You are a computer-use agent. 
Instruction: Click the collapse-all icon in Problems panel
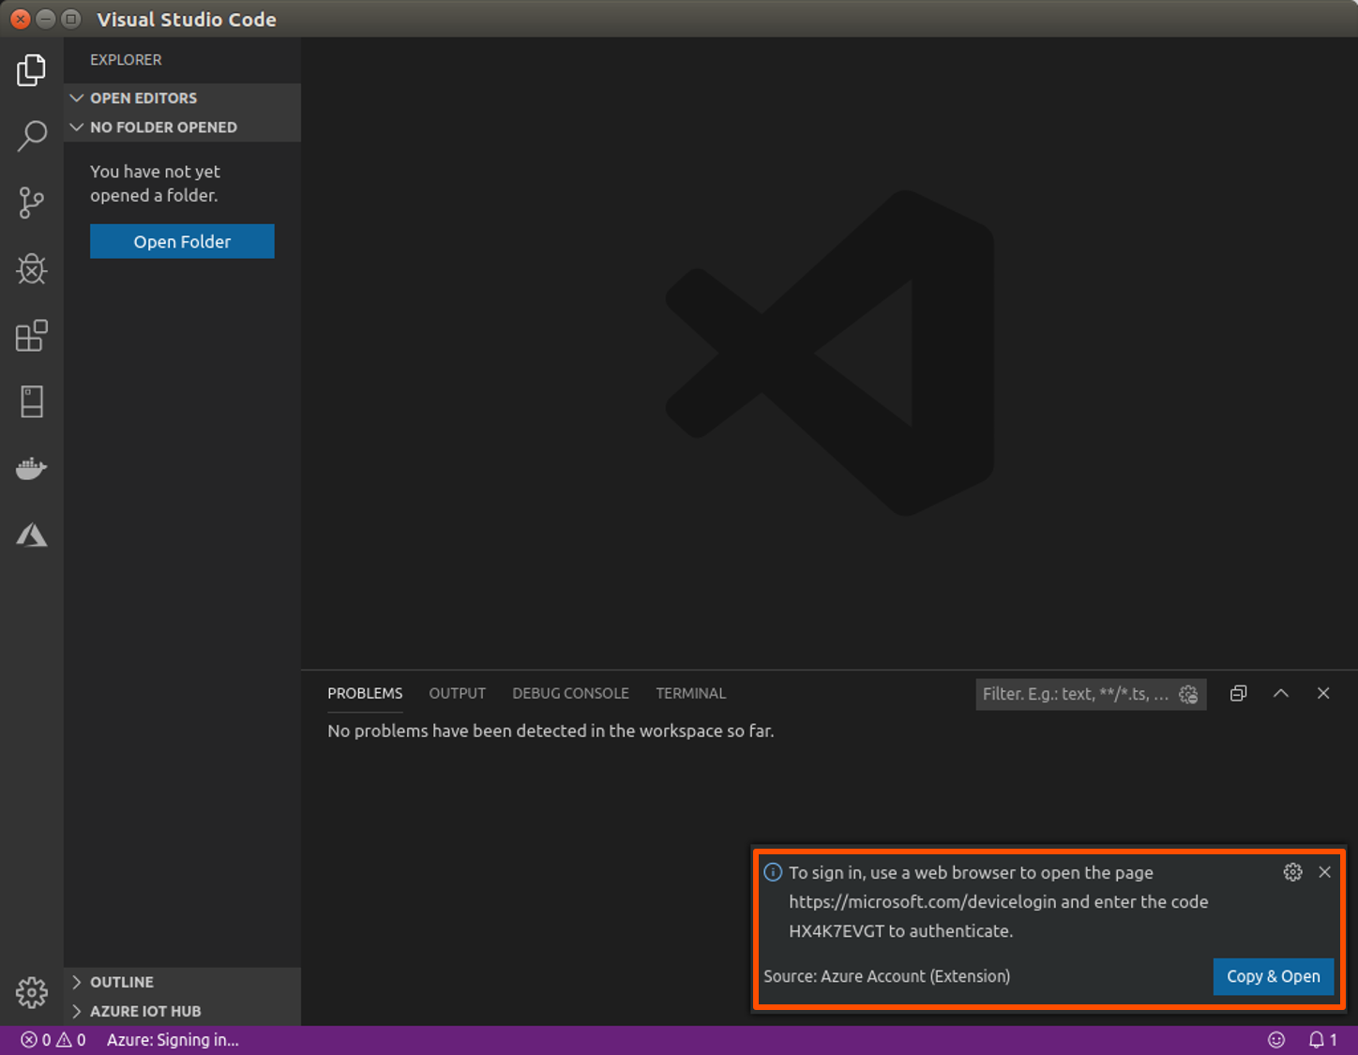pyautogui.click(x=1239, y=693)
